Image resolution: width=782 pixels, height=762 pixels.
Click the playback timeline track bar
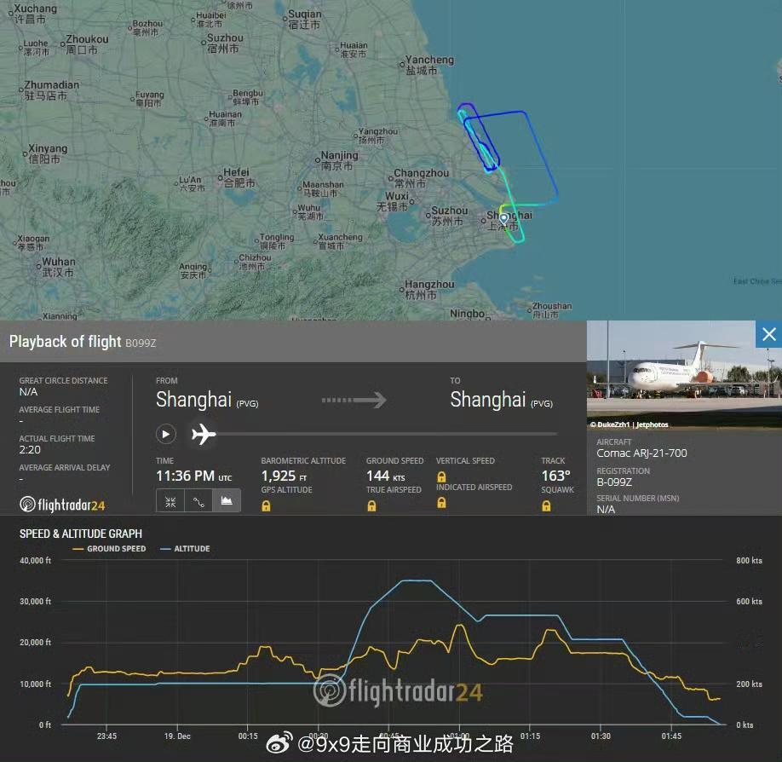click(x=387, y=434)
